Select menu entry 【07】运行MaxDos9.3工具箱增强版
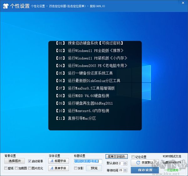The width and height of the screenshot is (188, 176). point(85,88)
